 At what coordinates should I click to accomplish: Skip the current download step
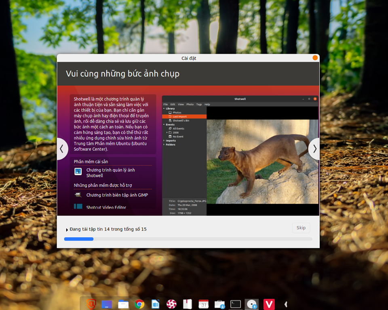tap(301, 228)
